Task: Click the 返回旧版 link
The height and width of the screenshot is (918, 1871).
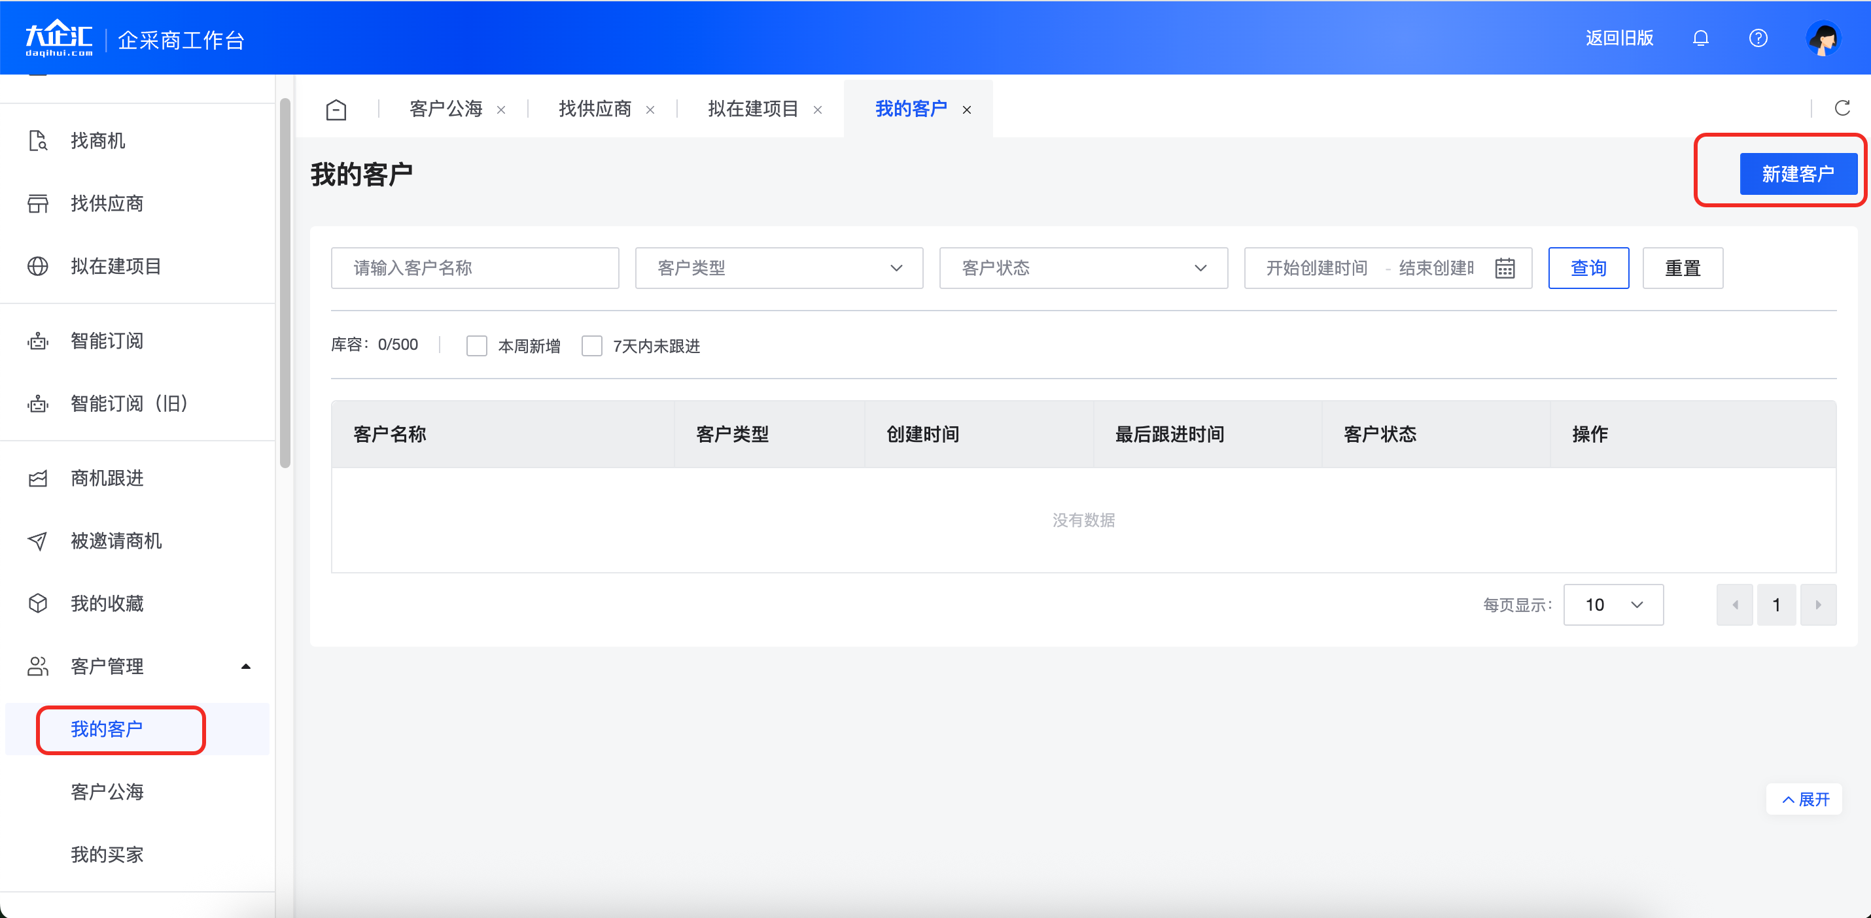Action: (x=1619, y=38)
